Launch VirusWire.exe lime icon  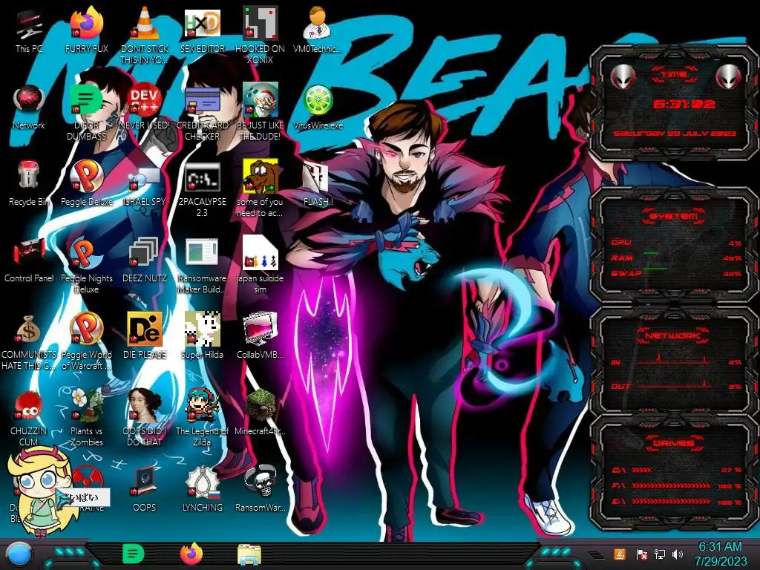pos(318,100)
